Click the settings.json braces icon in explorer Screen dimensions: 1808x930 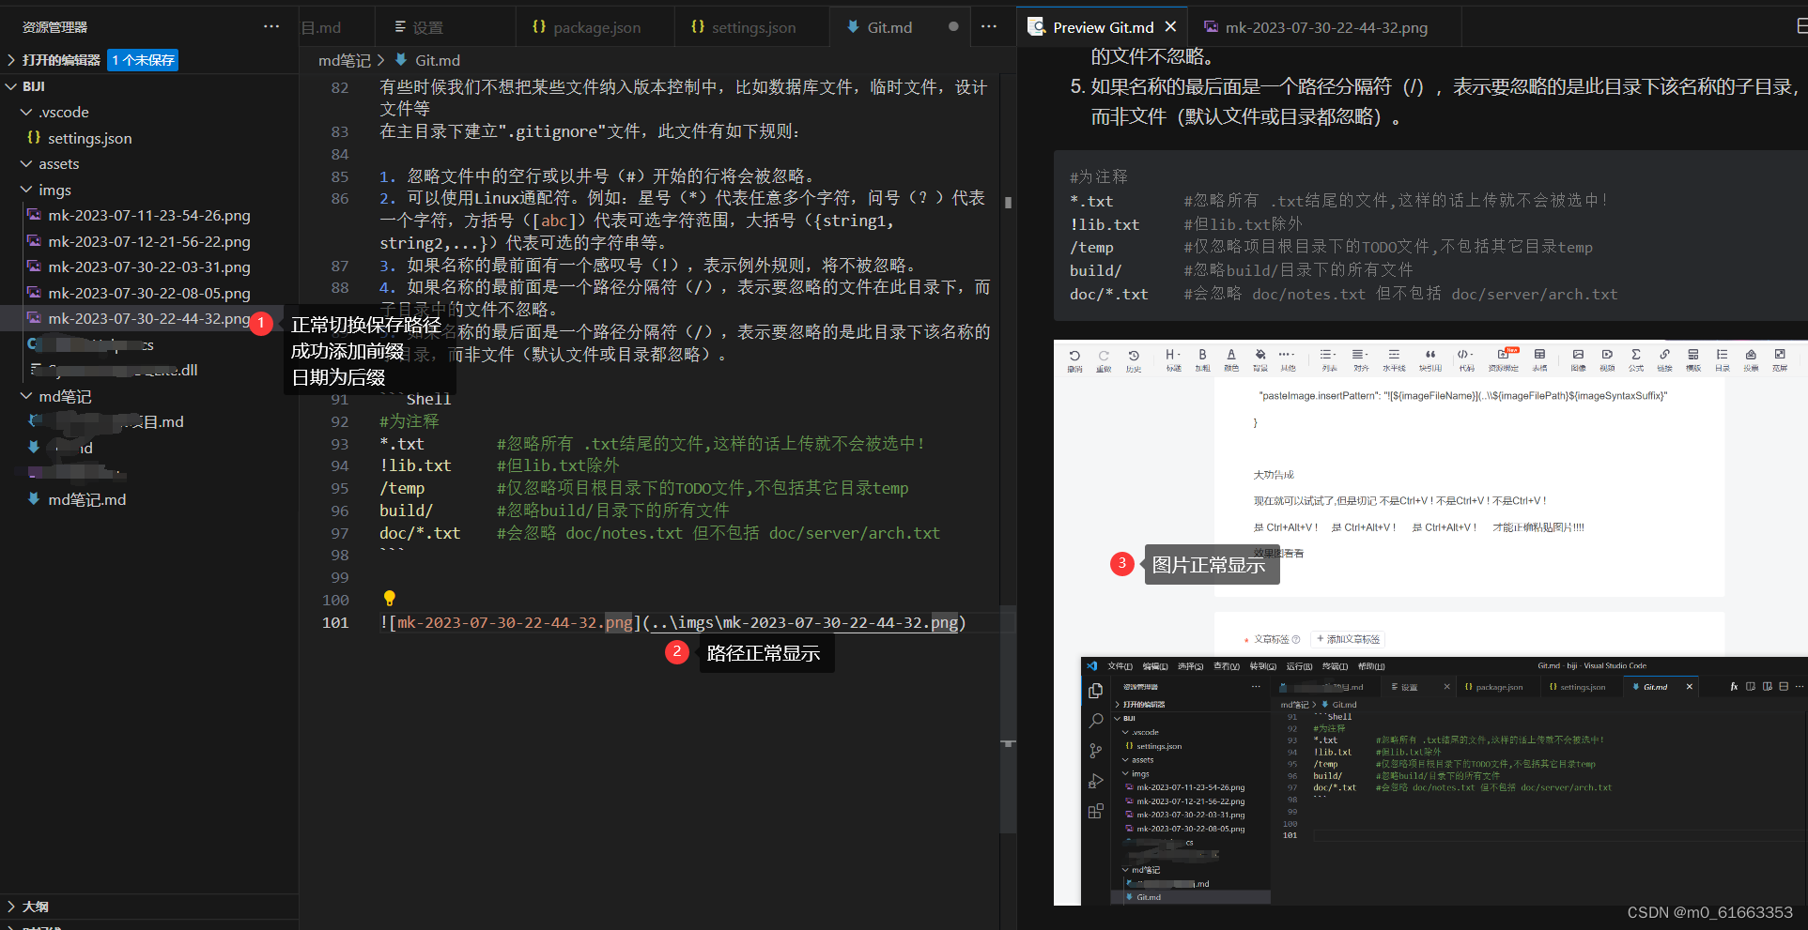pos(34,138)
